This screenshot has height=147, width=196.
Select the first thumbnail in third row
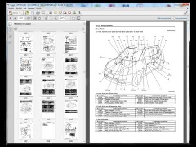coord(26,87)
